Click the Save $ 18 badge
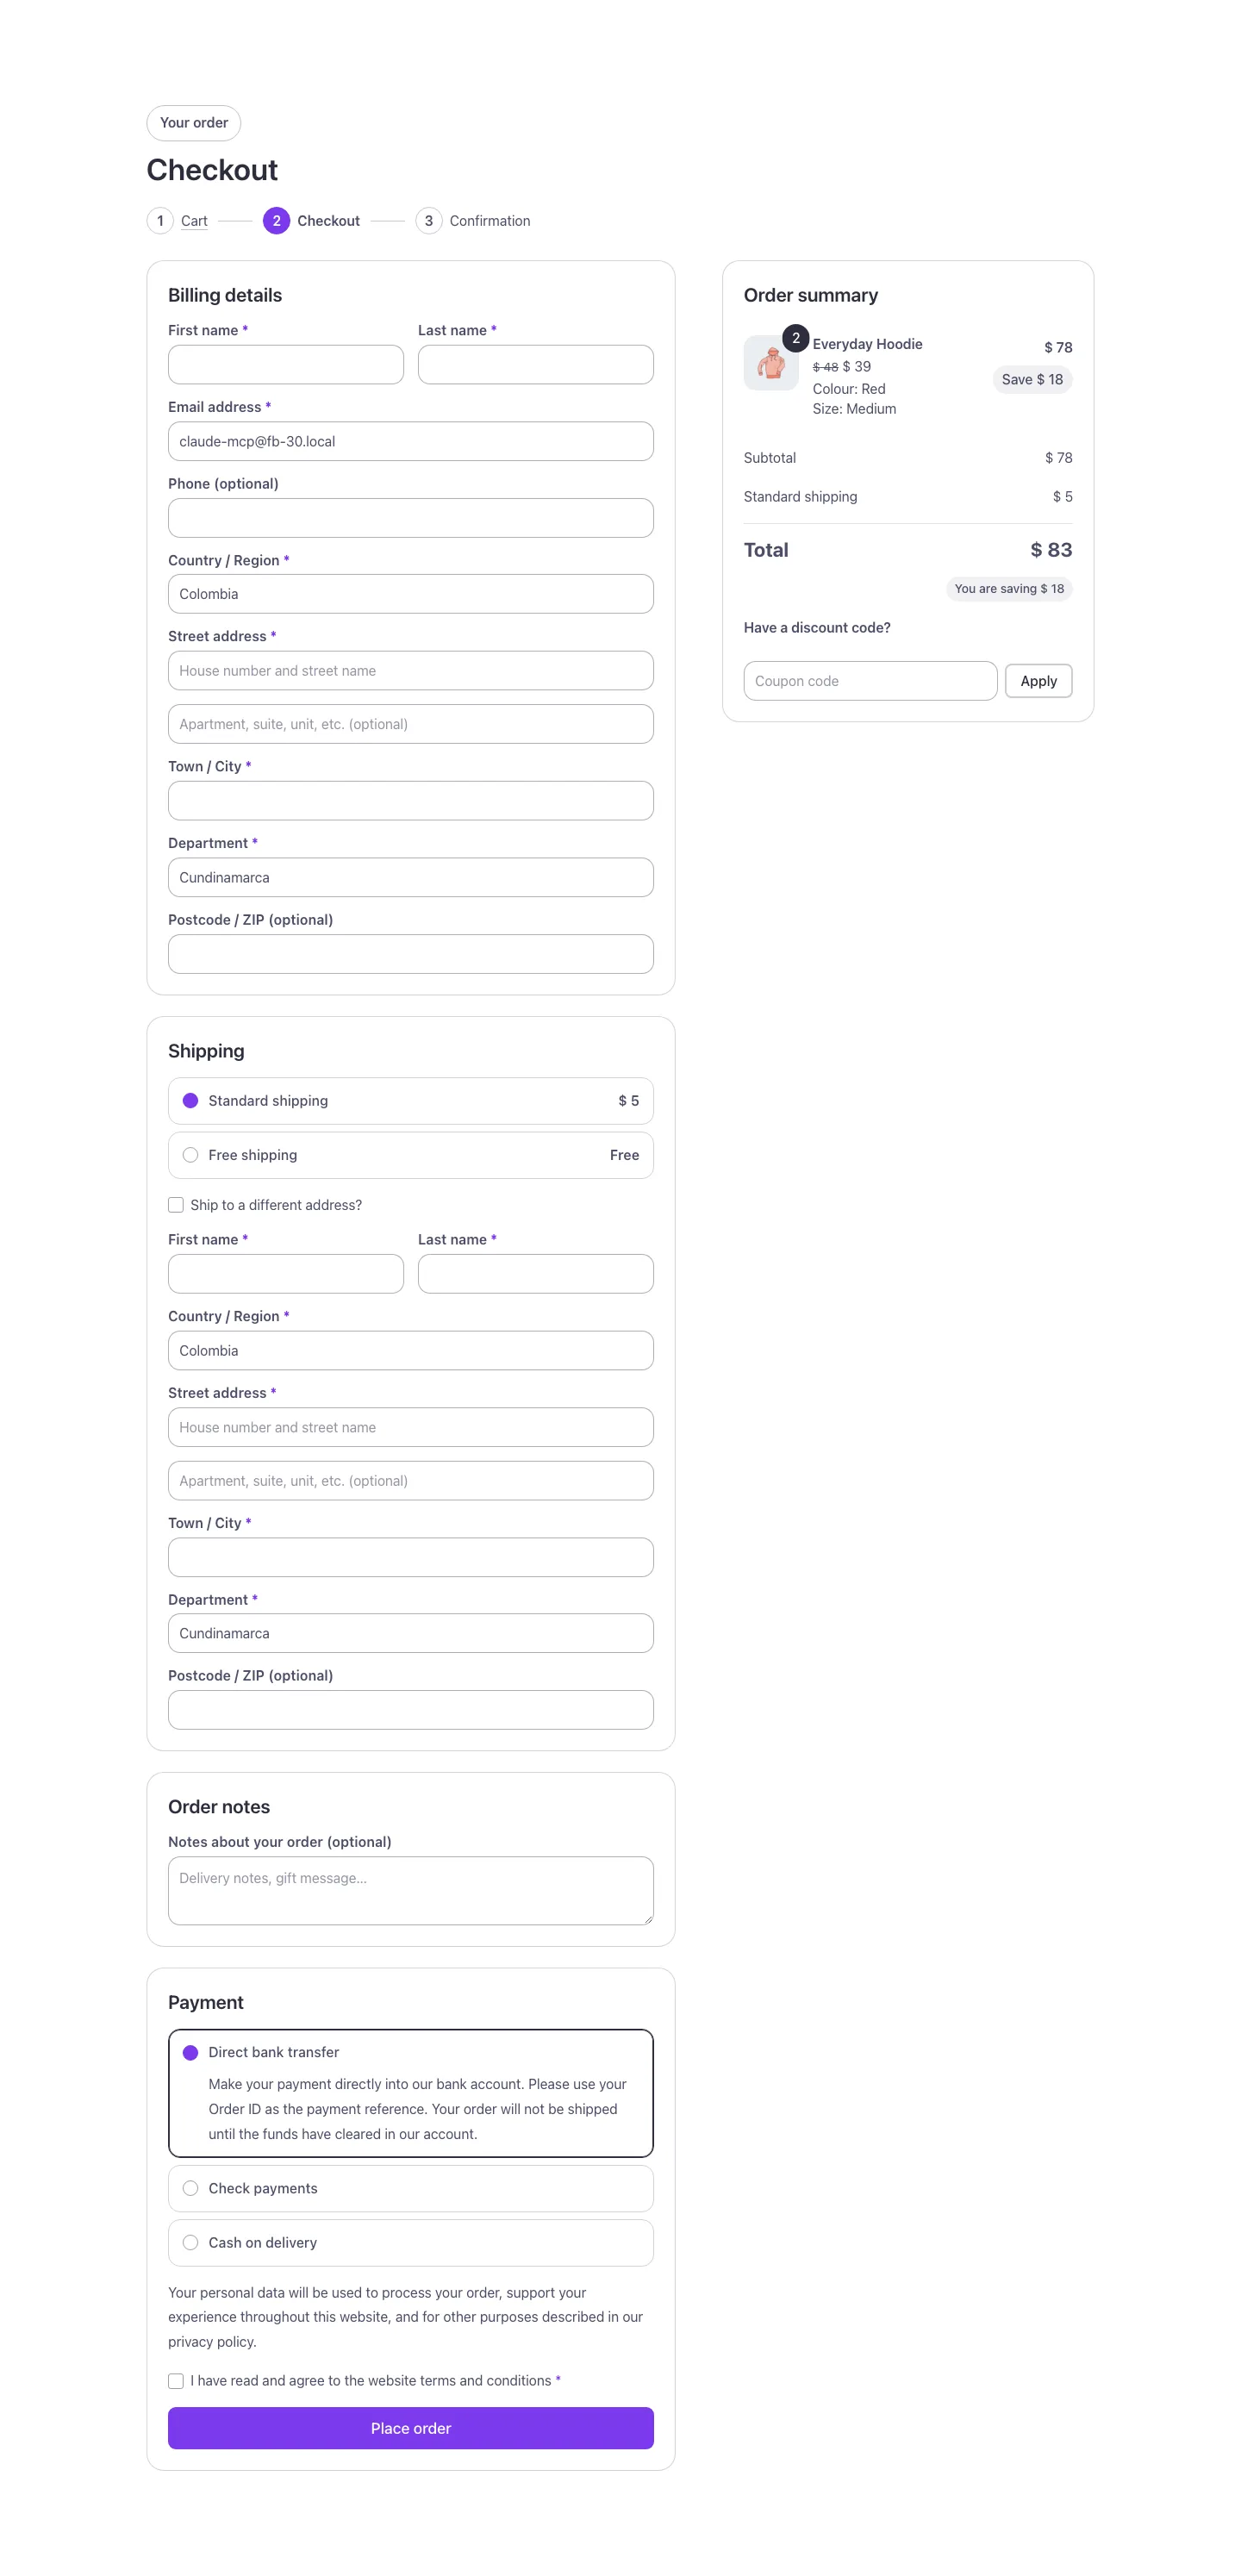The image size is (1241, 2576). coord(1032,379)
